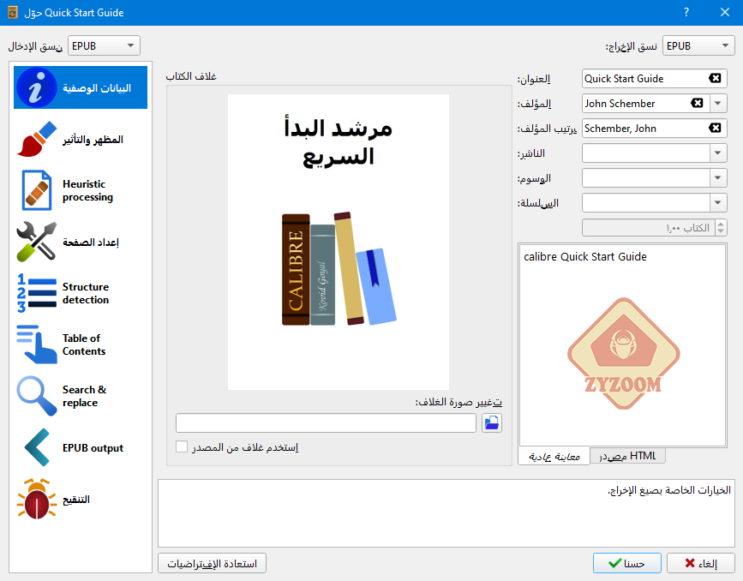The width and height of the screenshot is (743, 581).
Task: Clear the author field John Schember
Action: pos(697,103)
